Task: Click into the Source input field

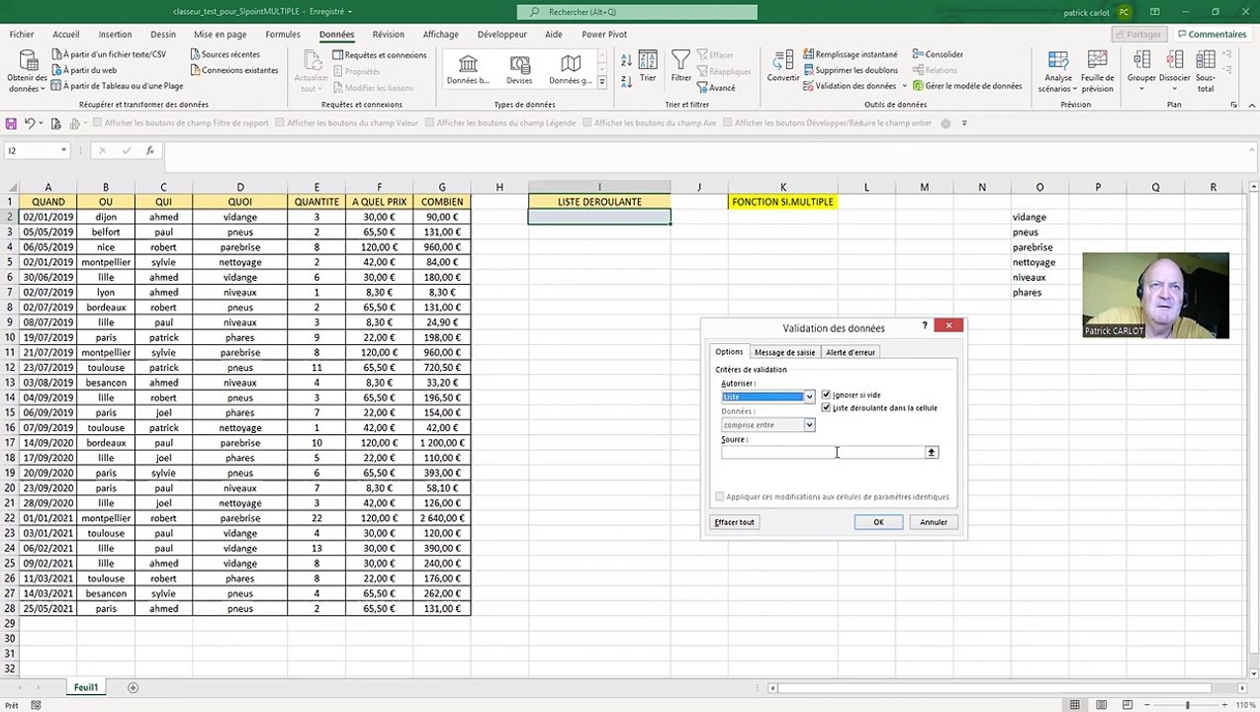Action: coord(823,452)
